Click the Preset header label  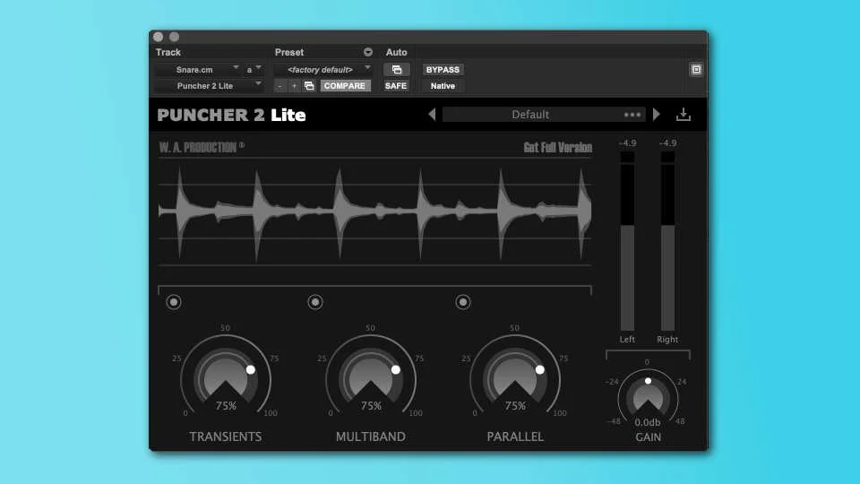[x=289, y=52]
